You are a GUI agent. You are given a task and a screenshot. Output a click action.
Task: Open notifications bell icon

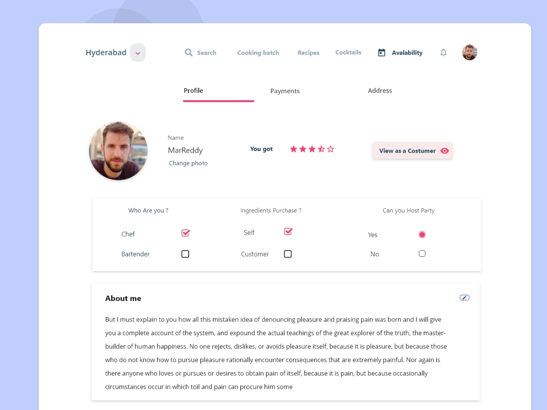coord(443,52)
